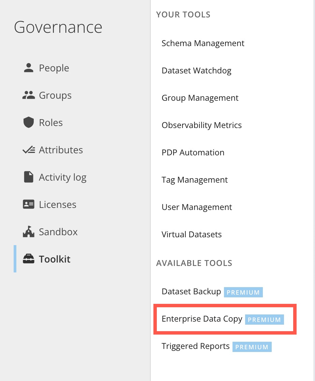Click the Toolkit toolbox icon

click(28, 259)
